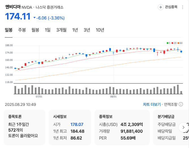This screenshot has width=189, height=148.
Task: Switch to the 월봉 monthly chart tab
Action: point(35,30)
